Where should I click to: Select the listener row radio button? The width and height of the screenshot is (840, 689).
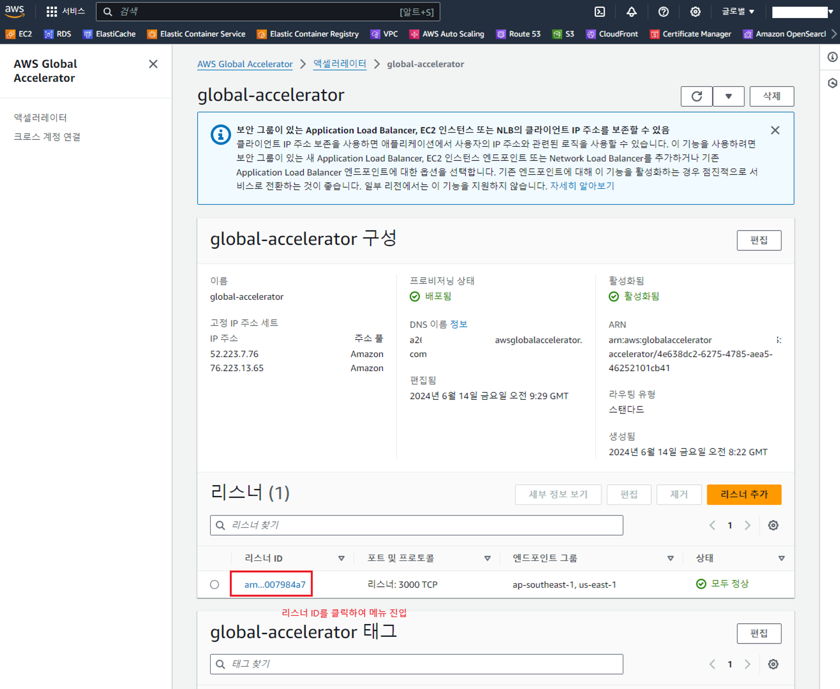(215, 584)
